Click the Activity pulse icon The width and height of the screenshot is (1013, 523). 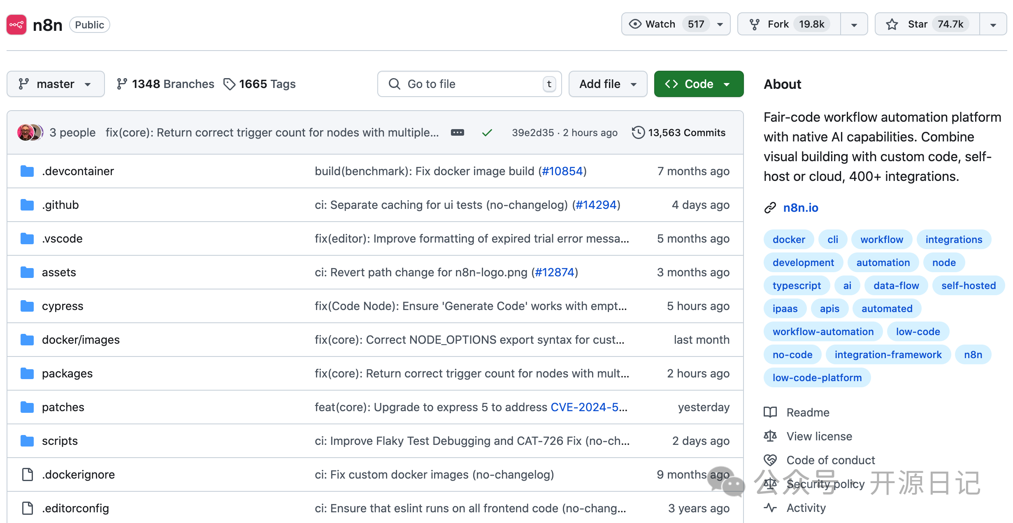point(770,508)
